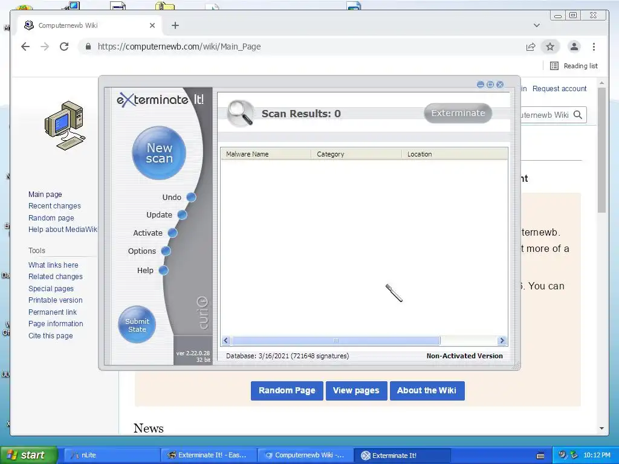This screenshot has width=619, height=464.
Task: Click the Chrome forward arrow
Action: click(45, 47)
